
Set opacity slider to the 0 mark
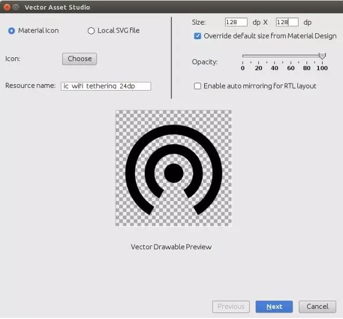click(x=243, y=56)
